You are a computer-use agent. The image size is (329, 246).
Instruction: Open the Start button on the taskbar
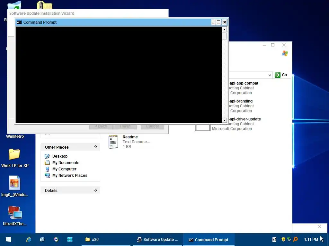tap(8, 240)
